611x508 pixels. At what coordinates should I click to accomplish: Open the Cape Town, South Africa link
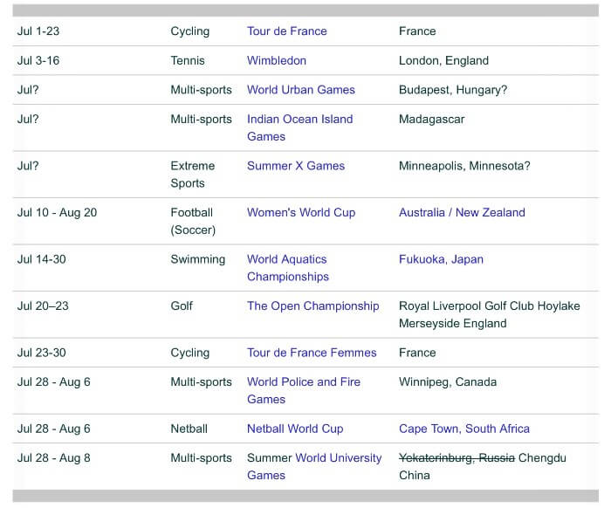click(x=463, y=429)
